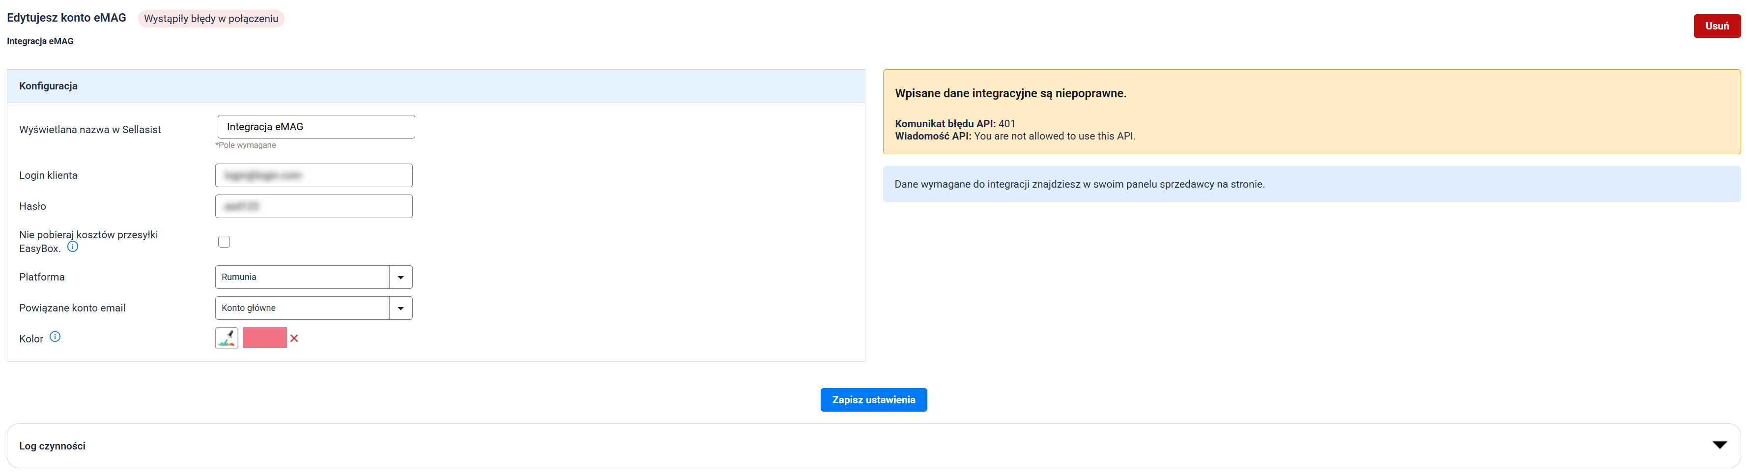Open the Powiązane konto email dropdown
Image resolution: width=1748 pixels, height=476 pixels.
coord(302,308)
